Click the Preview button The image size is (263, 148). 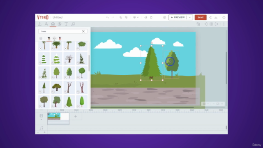tap(178, 17)
